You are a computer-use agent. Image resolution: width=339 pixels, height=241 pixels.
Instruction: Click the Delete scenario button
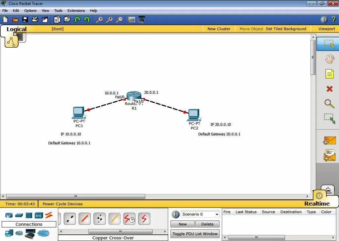tap(207, 224)
